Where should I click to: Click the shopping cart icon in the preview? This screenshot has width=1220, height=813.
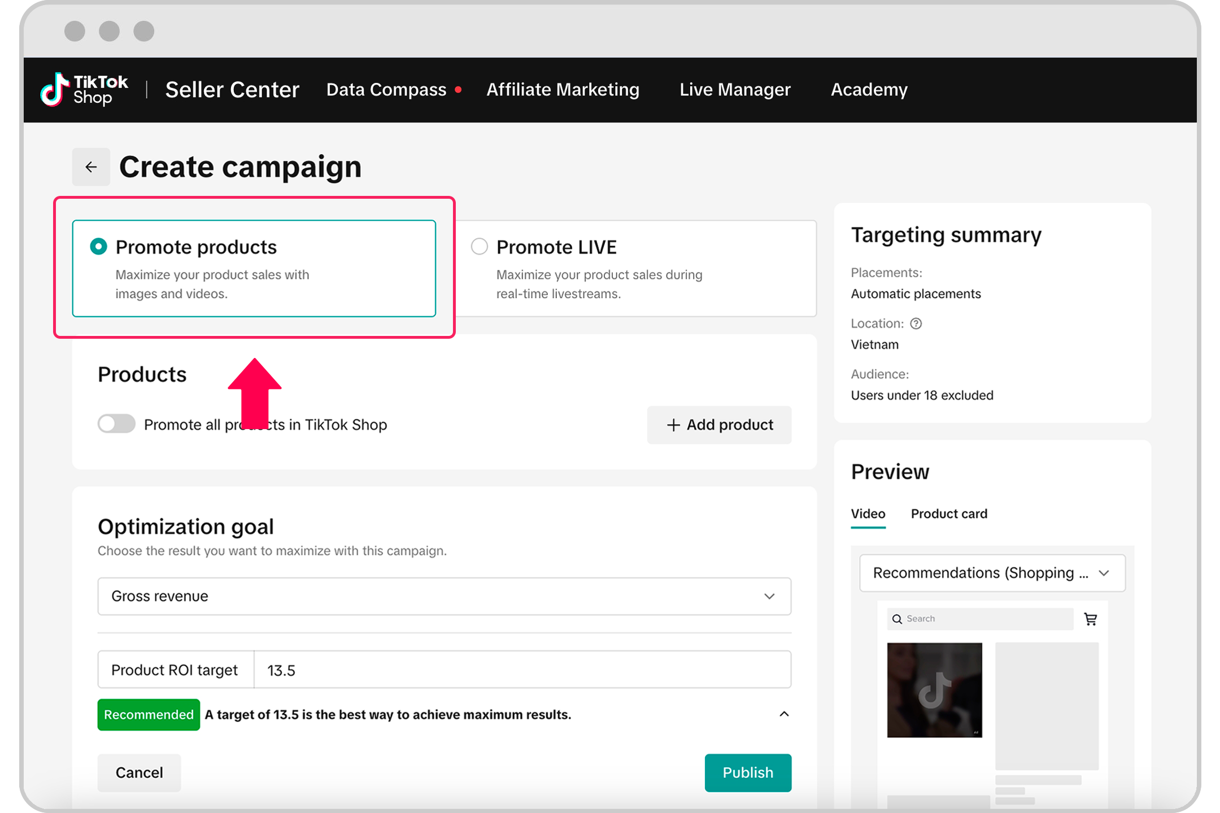click(1091, 619)
